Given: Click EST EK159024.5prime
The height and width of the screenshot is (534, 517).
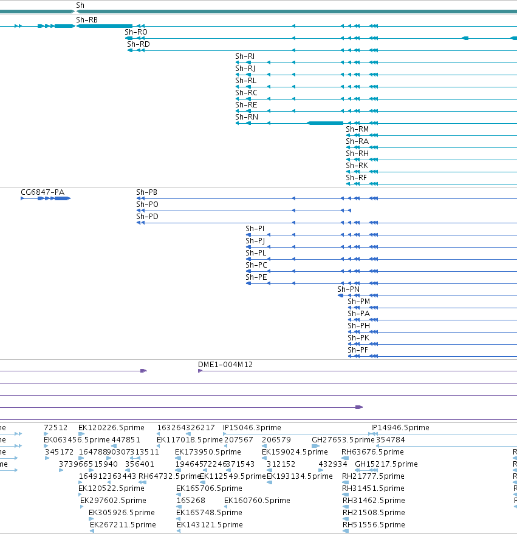Looking at the screenshot, I should pos(295,452).
